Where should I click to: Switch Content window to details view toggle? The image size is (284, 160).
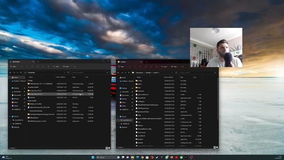click(x=215, y=148)
